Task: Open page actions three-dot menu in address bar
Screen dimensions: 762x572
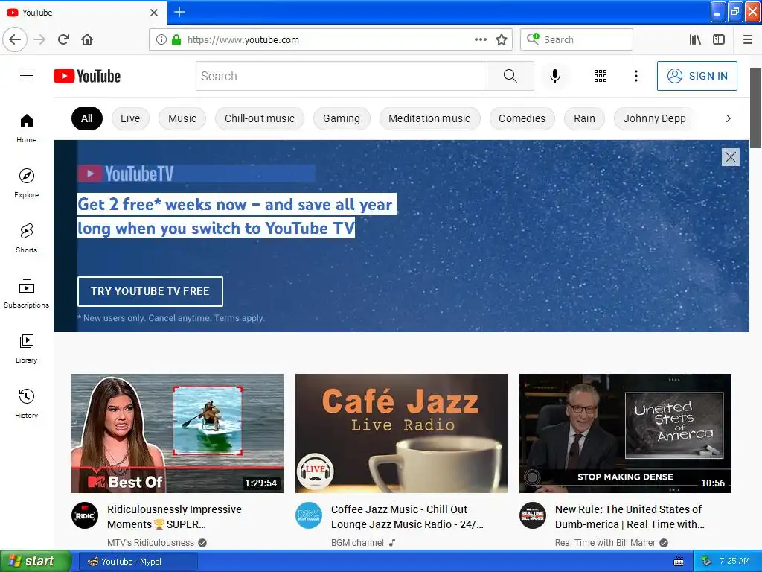Action: click(480, 39)
